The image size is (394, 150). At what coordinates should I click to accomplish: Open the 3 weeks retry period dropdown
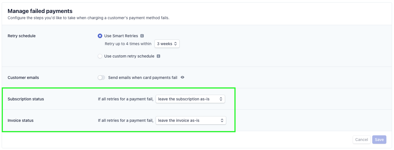(x=167, y=44)
